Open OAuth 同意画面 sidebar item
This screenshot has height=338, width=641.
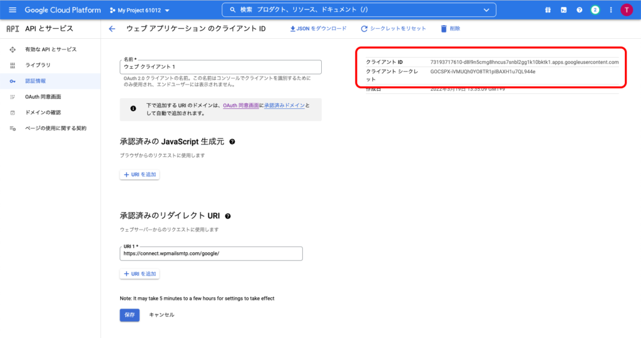(43, 96)
